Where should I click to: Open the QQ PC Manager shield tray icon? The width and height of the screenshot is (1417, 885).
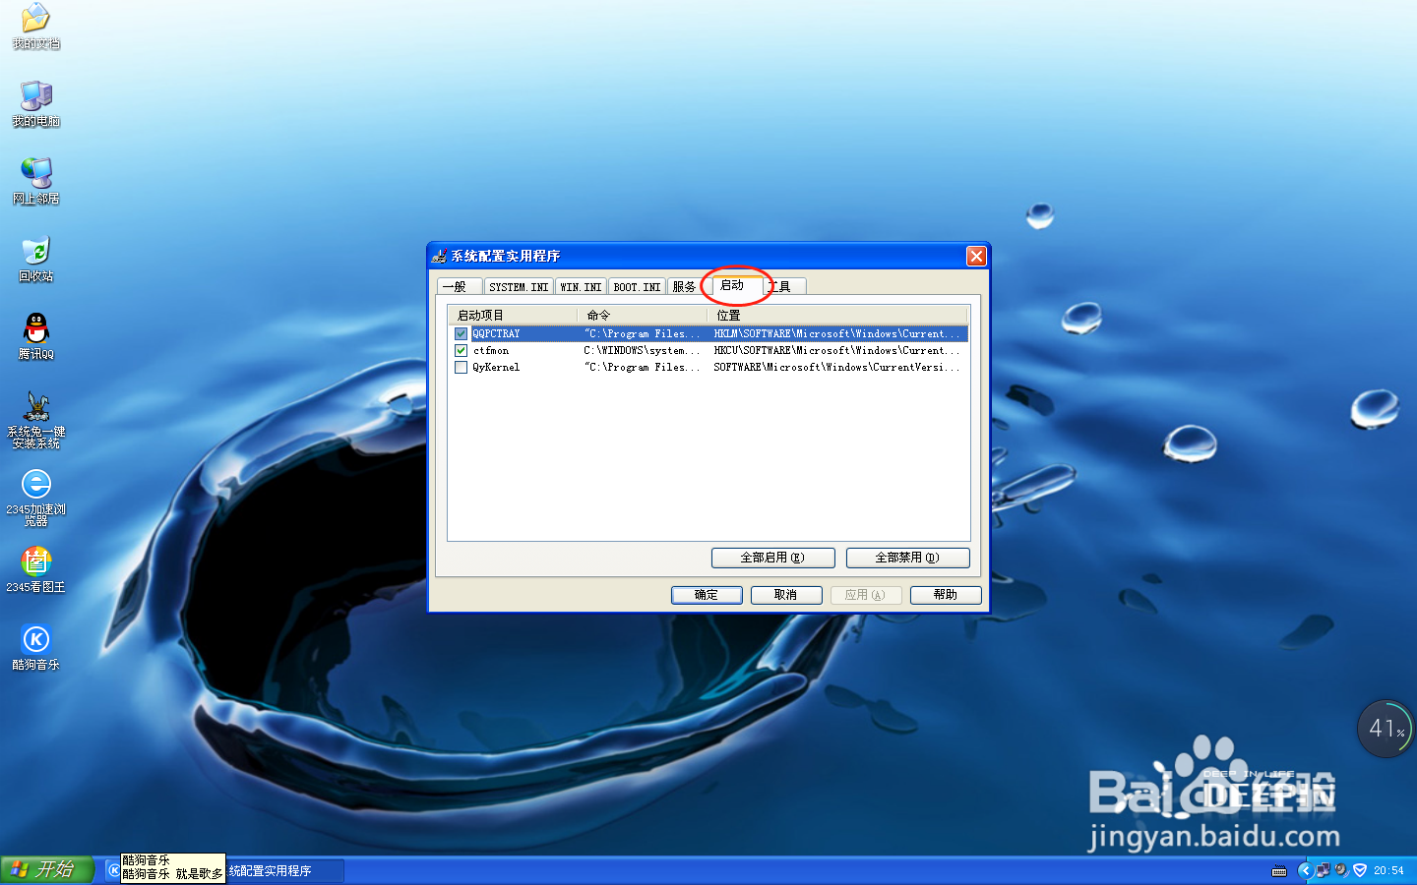(x=1360, y=870)
